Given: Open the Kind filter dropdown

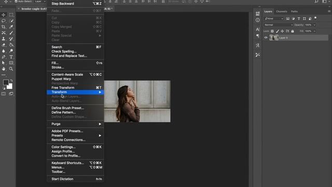Looking at the screenshot, I should 274,19.
